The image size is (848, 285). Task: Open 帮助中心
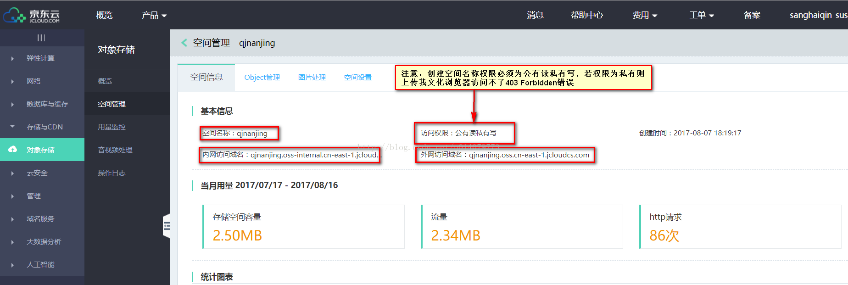click(x=586, y=15)
